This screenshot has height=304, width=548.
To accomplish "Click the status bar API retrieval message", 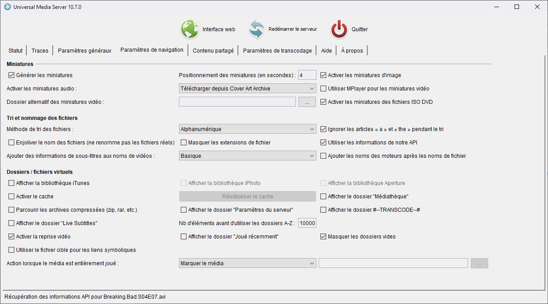I will [85, 296].
